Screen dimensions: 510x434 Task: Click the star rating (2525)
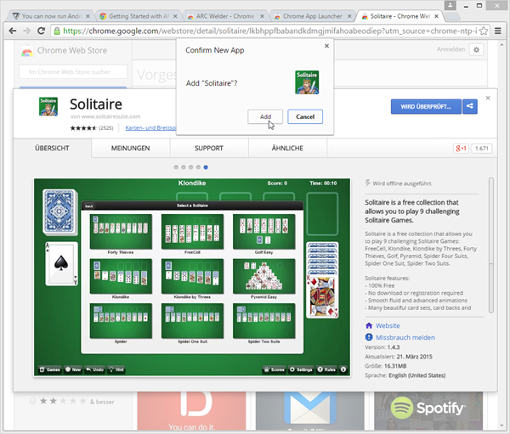click(x=92, y=128)
